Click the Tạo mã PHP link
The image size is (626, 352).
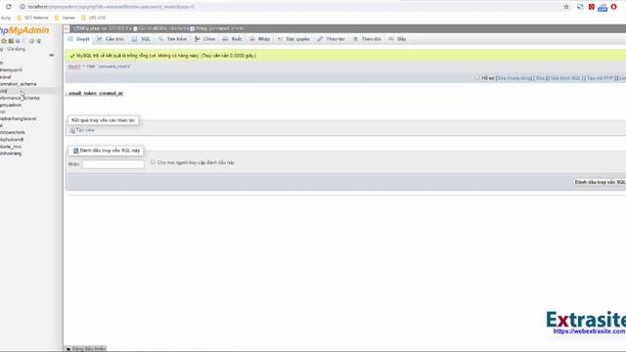click(x=600, y=78)
